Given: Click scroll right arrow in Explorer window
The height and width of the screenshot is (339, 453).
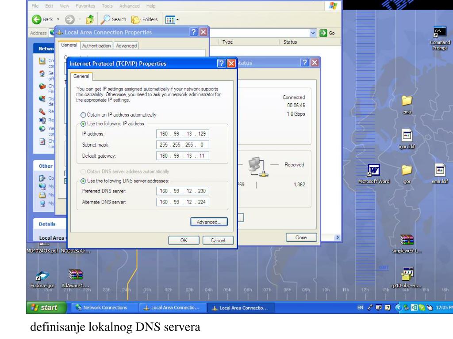Looking at the screenshot, I should (338, 237).
